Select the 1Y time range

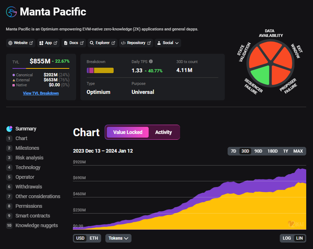tap(285, 151)
